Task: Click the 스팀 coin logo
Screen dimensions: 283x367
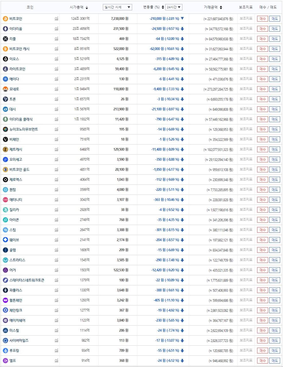Action: pos(5,230)
